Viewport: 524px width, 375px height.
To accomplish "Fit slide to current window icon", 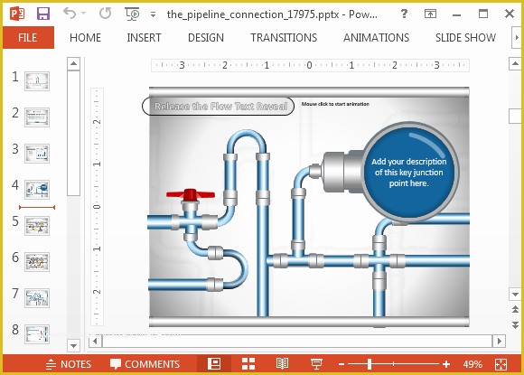I will coord(501,364).
